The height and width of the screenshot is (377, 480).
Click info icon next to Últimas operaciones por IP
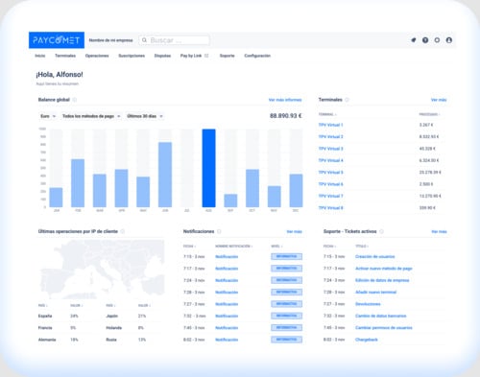point(123,231)
